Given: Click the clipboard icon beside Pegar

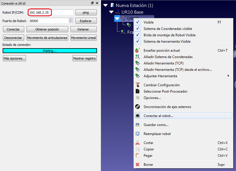Looking at the screenshot, I should (x=138, y=155).
